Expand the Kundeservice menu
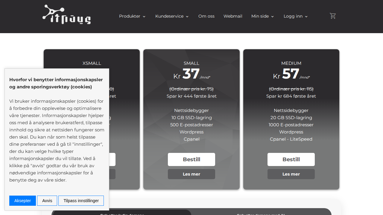 (x=172, y=16)
